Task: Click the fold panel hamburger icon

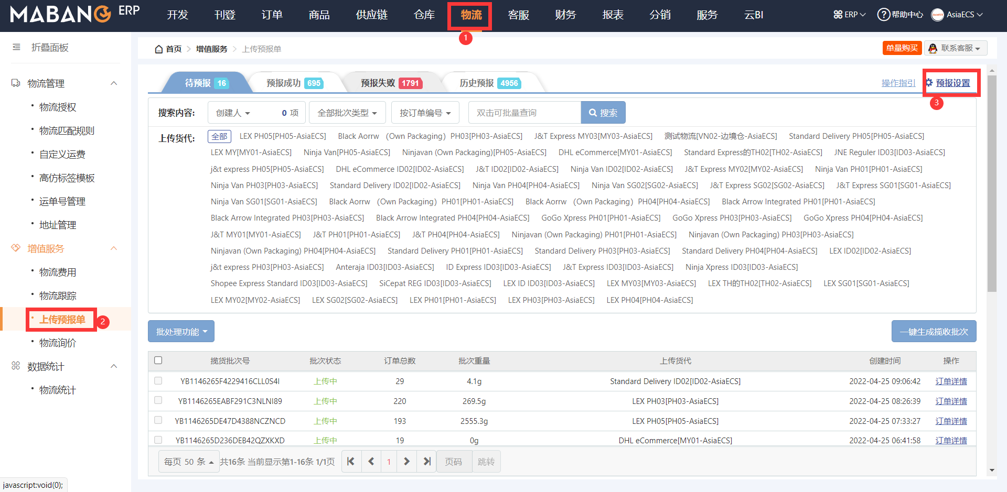Action: [x=16, y=47]
